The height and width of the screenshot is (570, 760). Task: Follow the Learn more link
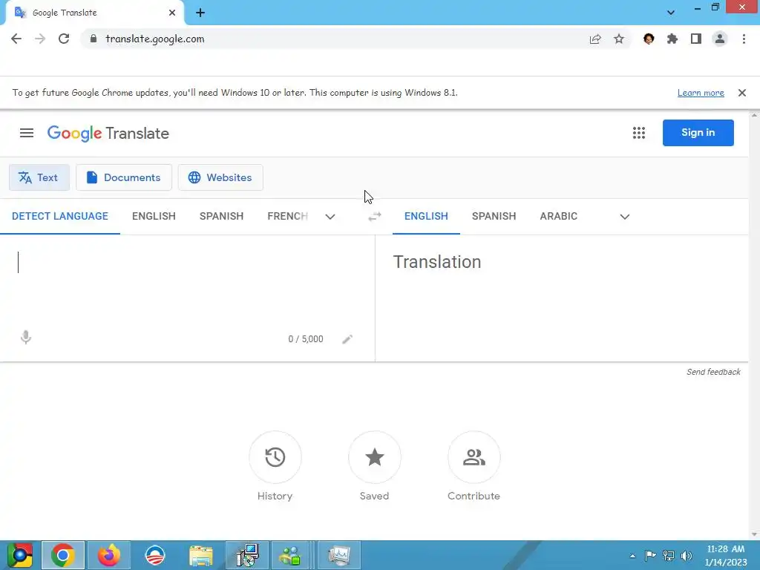pyautogui.click(x=701, y=93)
